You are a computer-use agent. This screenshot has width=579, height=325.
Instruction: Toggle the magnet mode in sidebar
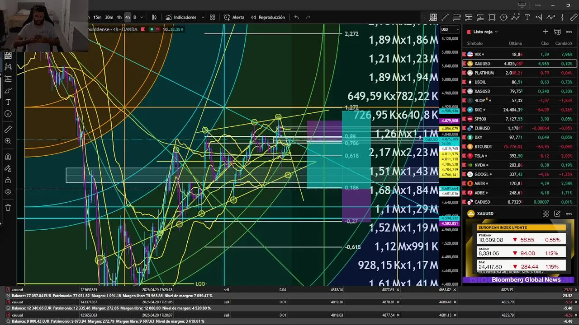pos(8,157)
